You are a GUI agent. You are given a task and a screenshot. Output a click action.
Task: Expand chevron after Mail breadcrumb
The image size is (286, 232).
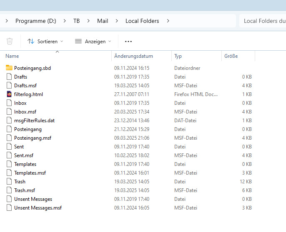point(117,21)
